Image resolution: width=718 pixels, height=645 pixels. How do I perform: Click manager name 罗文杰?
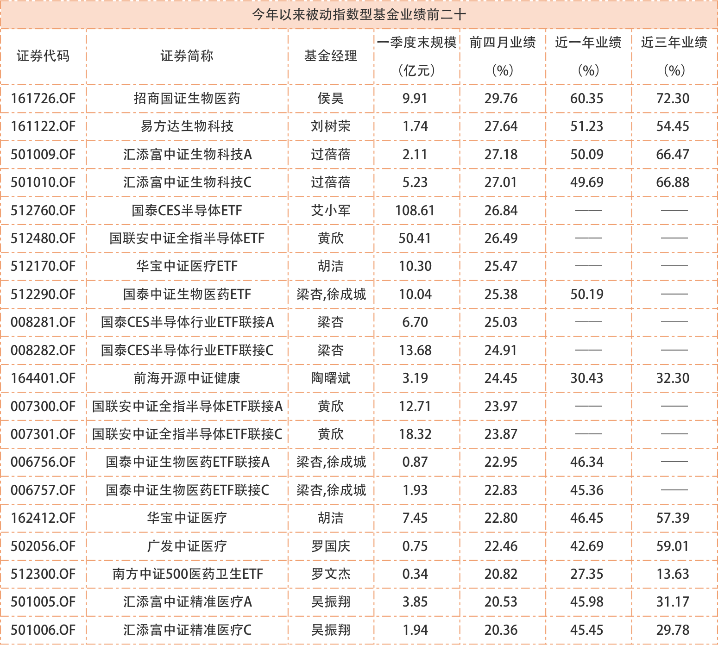pyautogui.click(x=331, y=574)
